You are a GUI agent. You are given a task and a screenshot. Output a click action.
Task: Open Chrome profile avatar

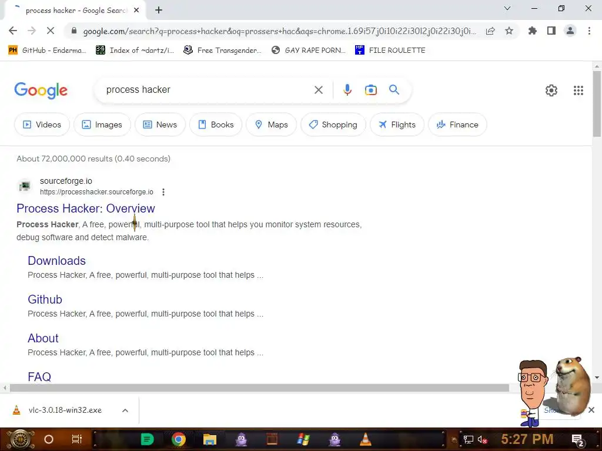point(570,31)
